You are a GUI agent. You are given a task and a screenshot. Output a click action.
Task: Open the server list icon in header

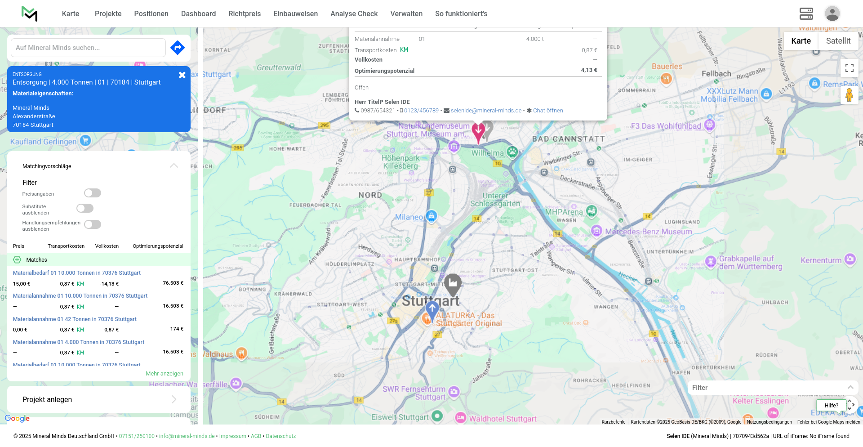[806, 13]
